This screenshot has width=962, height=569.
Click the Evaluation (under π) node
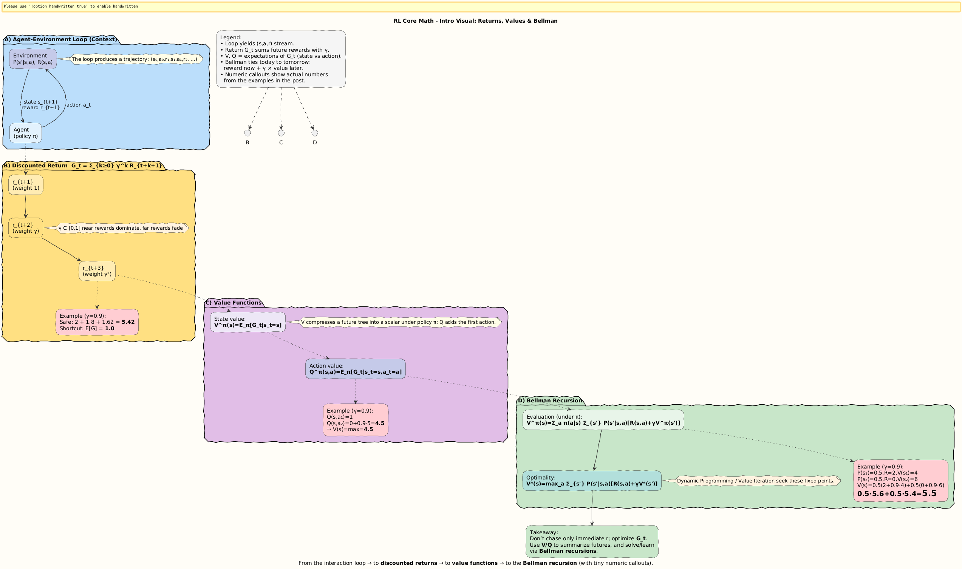point(603,420)
